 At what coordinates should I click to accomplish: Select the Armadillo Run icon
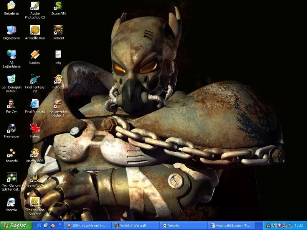35,30
